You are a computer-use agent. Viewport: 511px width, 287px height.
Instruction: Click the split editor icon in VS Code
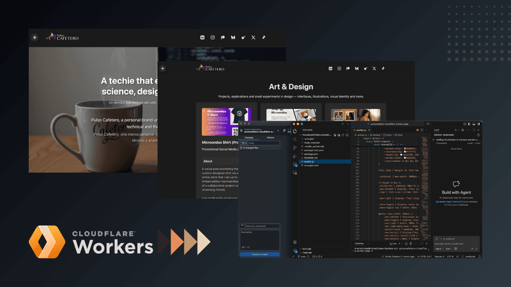point(422,130)
